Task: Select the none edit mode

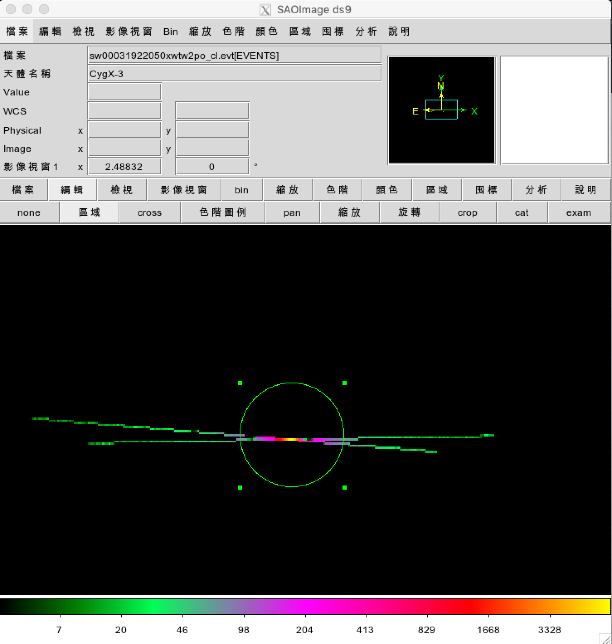Action: click(29, 213)
